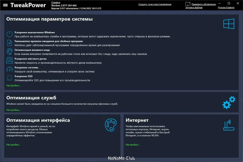Viewport: 243px width, 162px height.
Task: Select Ускорение выключения Windows heading
Action: point(35,32)
